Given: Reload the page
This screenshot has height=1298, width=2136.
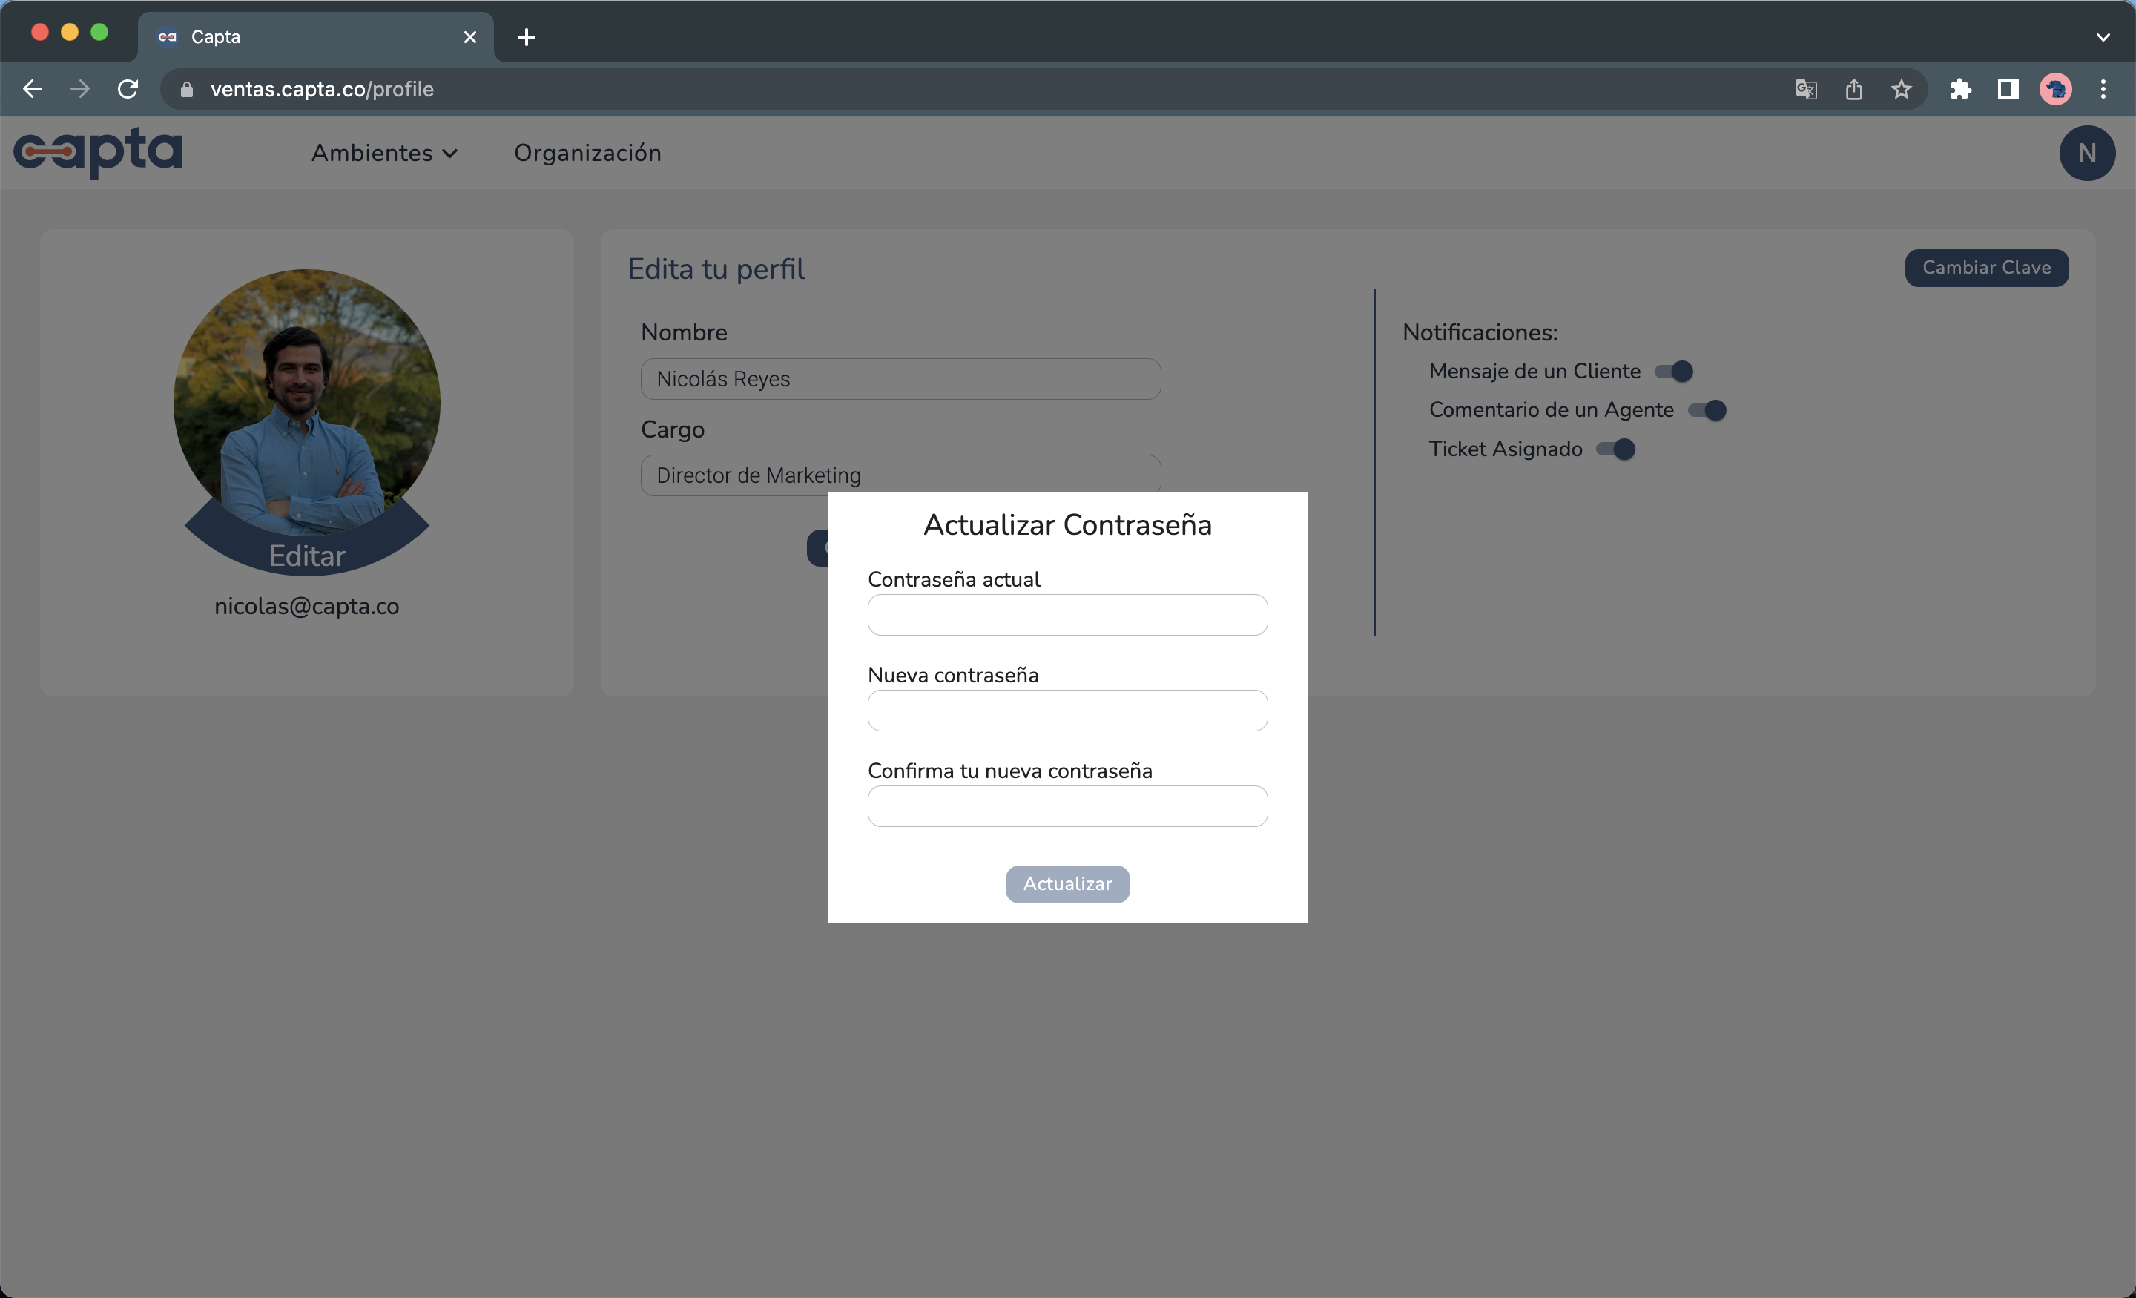Looking at the screenshot, I should [x=128, y=89].
